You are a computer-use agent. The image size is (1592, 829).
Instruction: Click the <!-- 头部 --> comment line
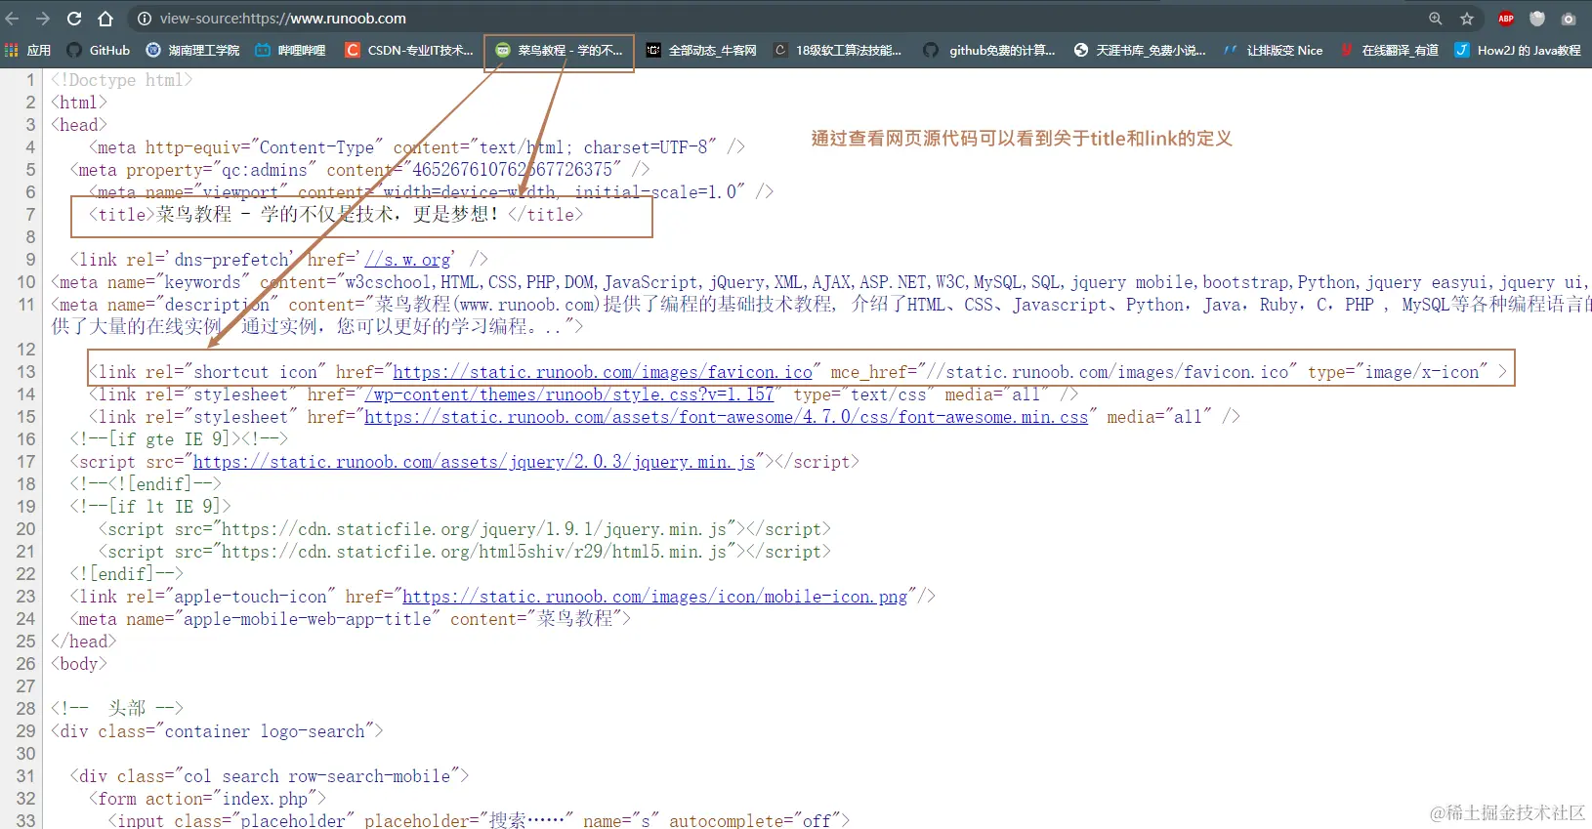[117, 708]
